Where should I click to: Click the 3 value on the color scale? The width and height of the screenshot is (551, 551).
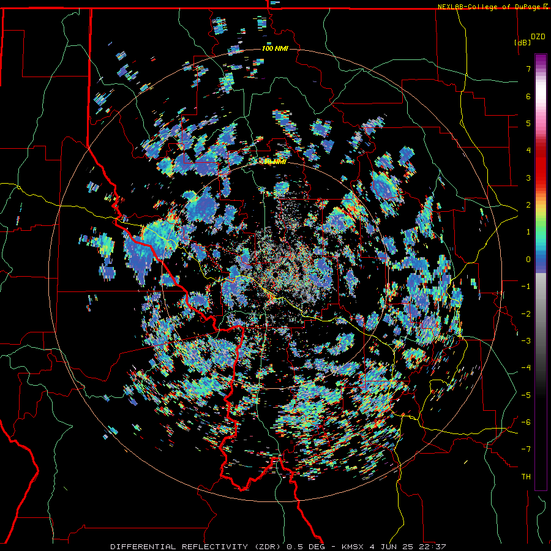pos(528,178)
